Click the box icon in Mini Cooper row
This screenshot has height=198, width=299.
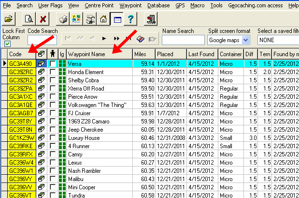pos(42,187)
